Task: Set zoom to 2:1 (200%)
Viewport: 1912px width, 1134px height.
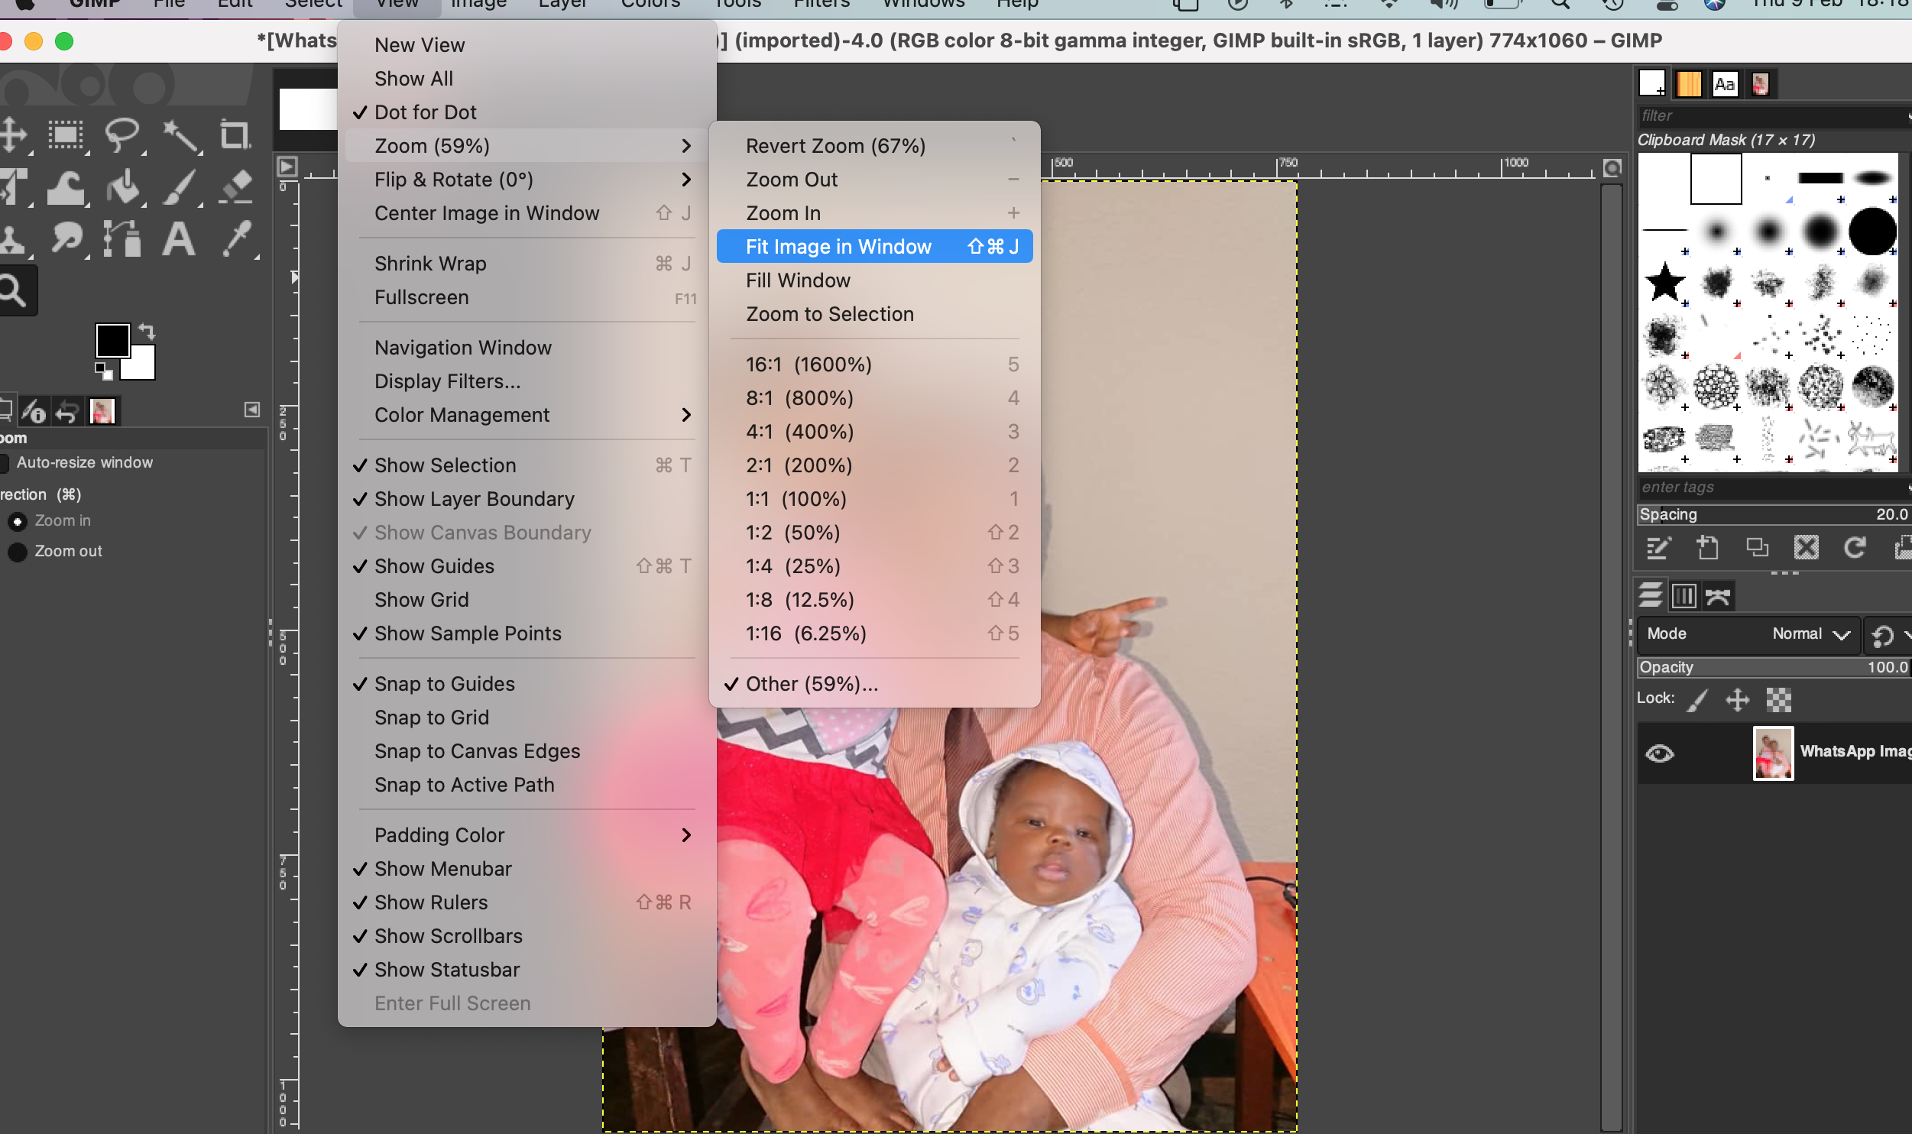Action: (875, 465)
